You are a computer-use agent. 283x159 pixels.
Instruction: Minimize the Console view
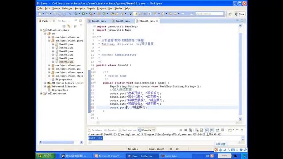(x=237, y=130)
